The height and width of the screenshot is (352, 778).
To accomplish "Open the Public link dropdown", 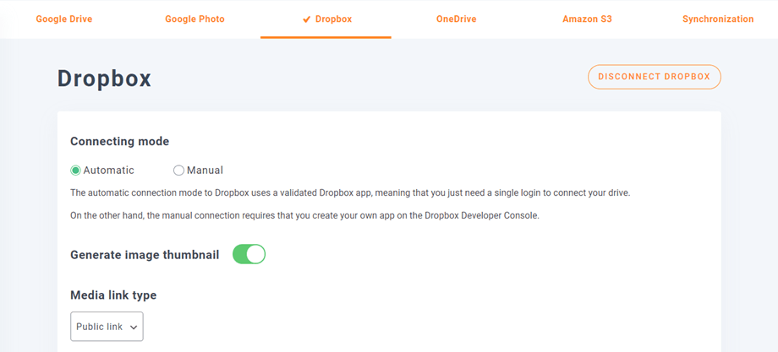I will tap(107, 327).
